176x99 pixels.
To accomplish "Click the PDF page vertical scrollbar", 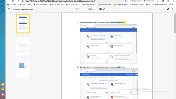I will pos(175,24).
